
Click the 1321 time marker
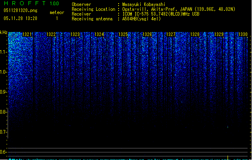click(x=27, y=34)
